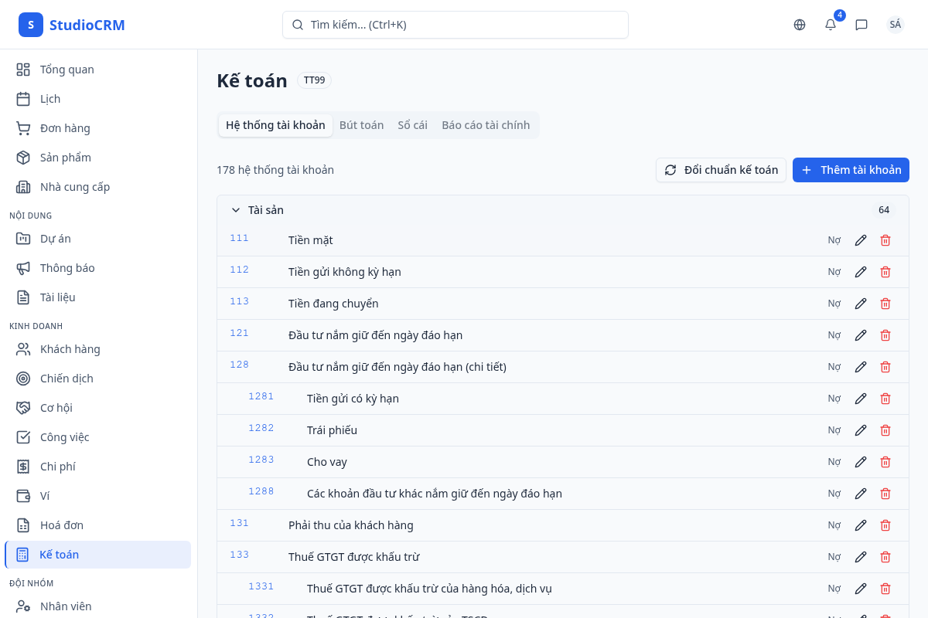Click the Thêm tài khoản button
928x618 pixels.
[x=851, y=170]
